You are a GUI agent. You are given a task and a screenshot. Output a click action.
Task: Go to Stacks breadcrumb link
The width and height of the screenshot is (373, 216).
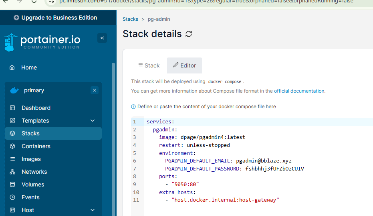[130, 19]
